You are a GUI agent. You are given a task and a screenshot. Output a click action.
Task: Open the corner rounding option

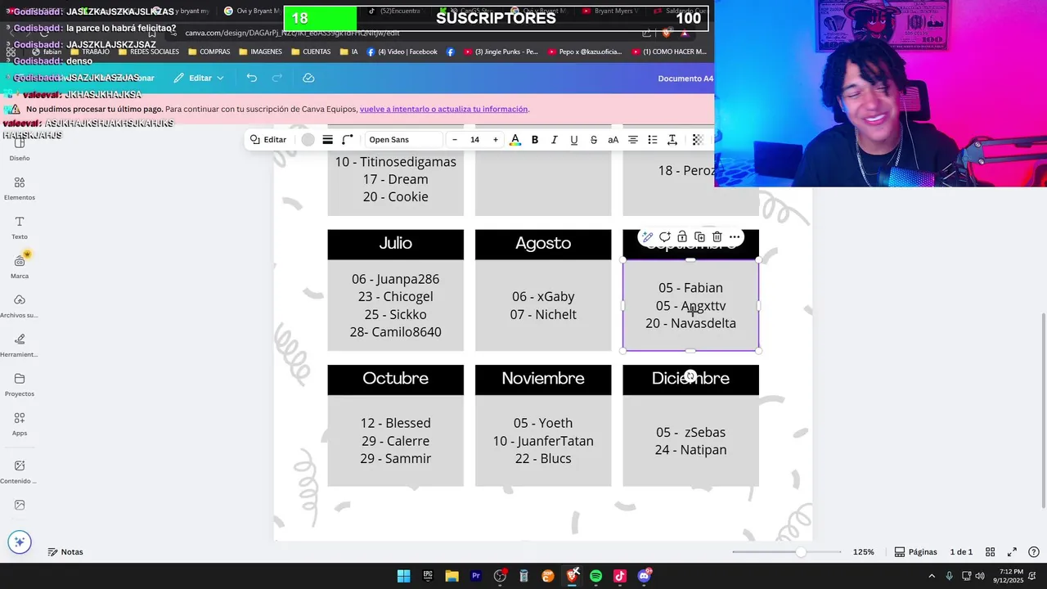pyautogui.click(x=348, y=140)
